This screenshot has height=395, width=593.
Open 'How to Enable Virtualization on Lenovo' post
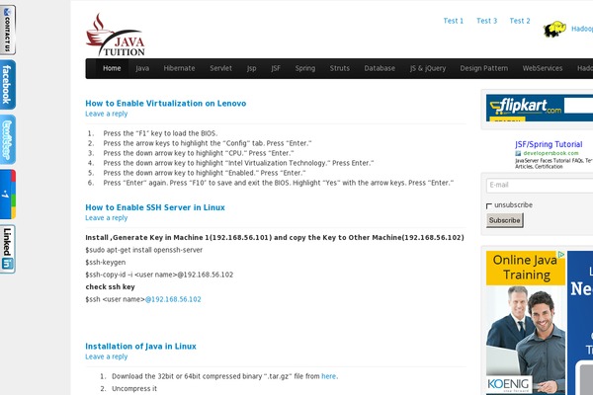coord(166,103)
